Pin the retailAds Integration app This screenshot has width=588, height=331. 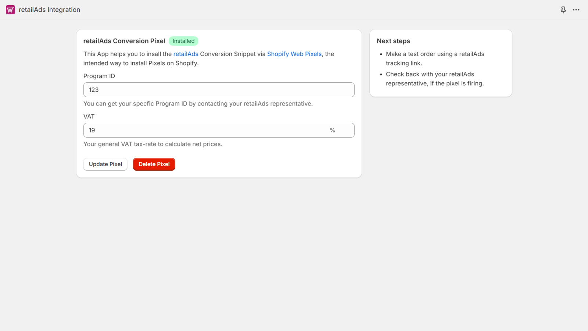point(563,10)
